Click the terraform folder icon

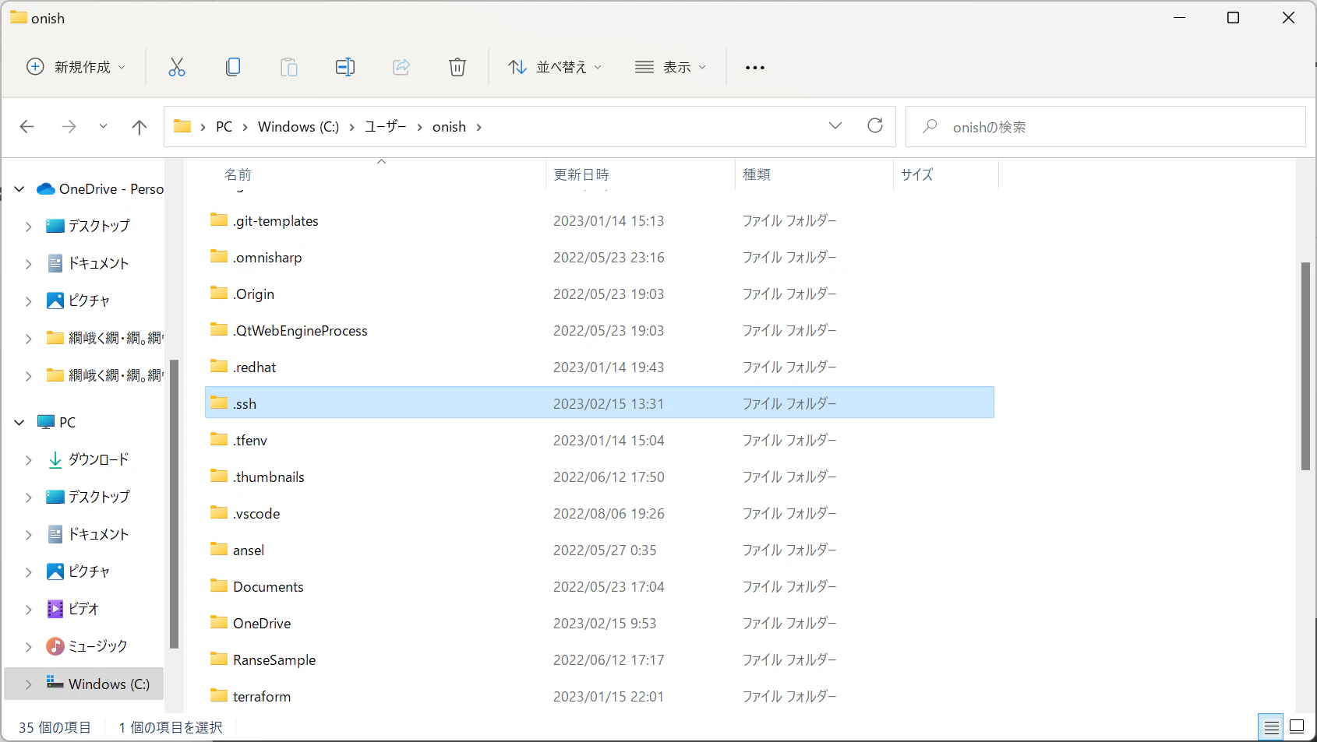point(219,695)
